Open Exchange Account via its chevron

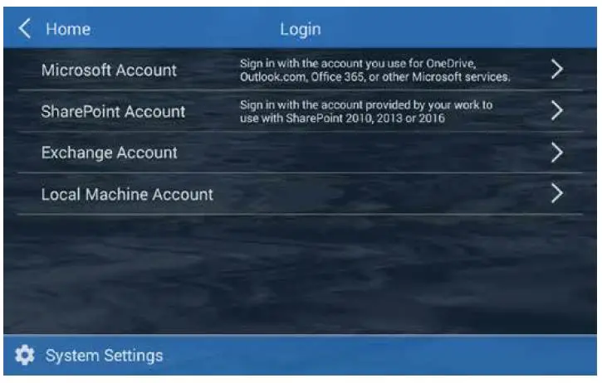[557, 153]
